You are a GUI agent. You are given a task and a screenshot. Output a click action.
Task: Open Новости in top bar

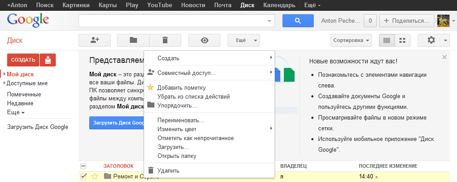[x=193, y=5]
